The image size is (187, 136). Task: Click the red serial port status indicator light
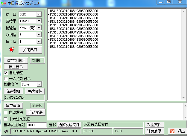click(x=11, y=50)
